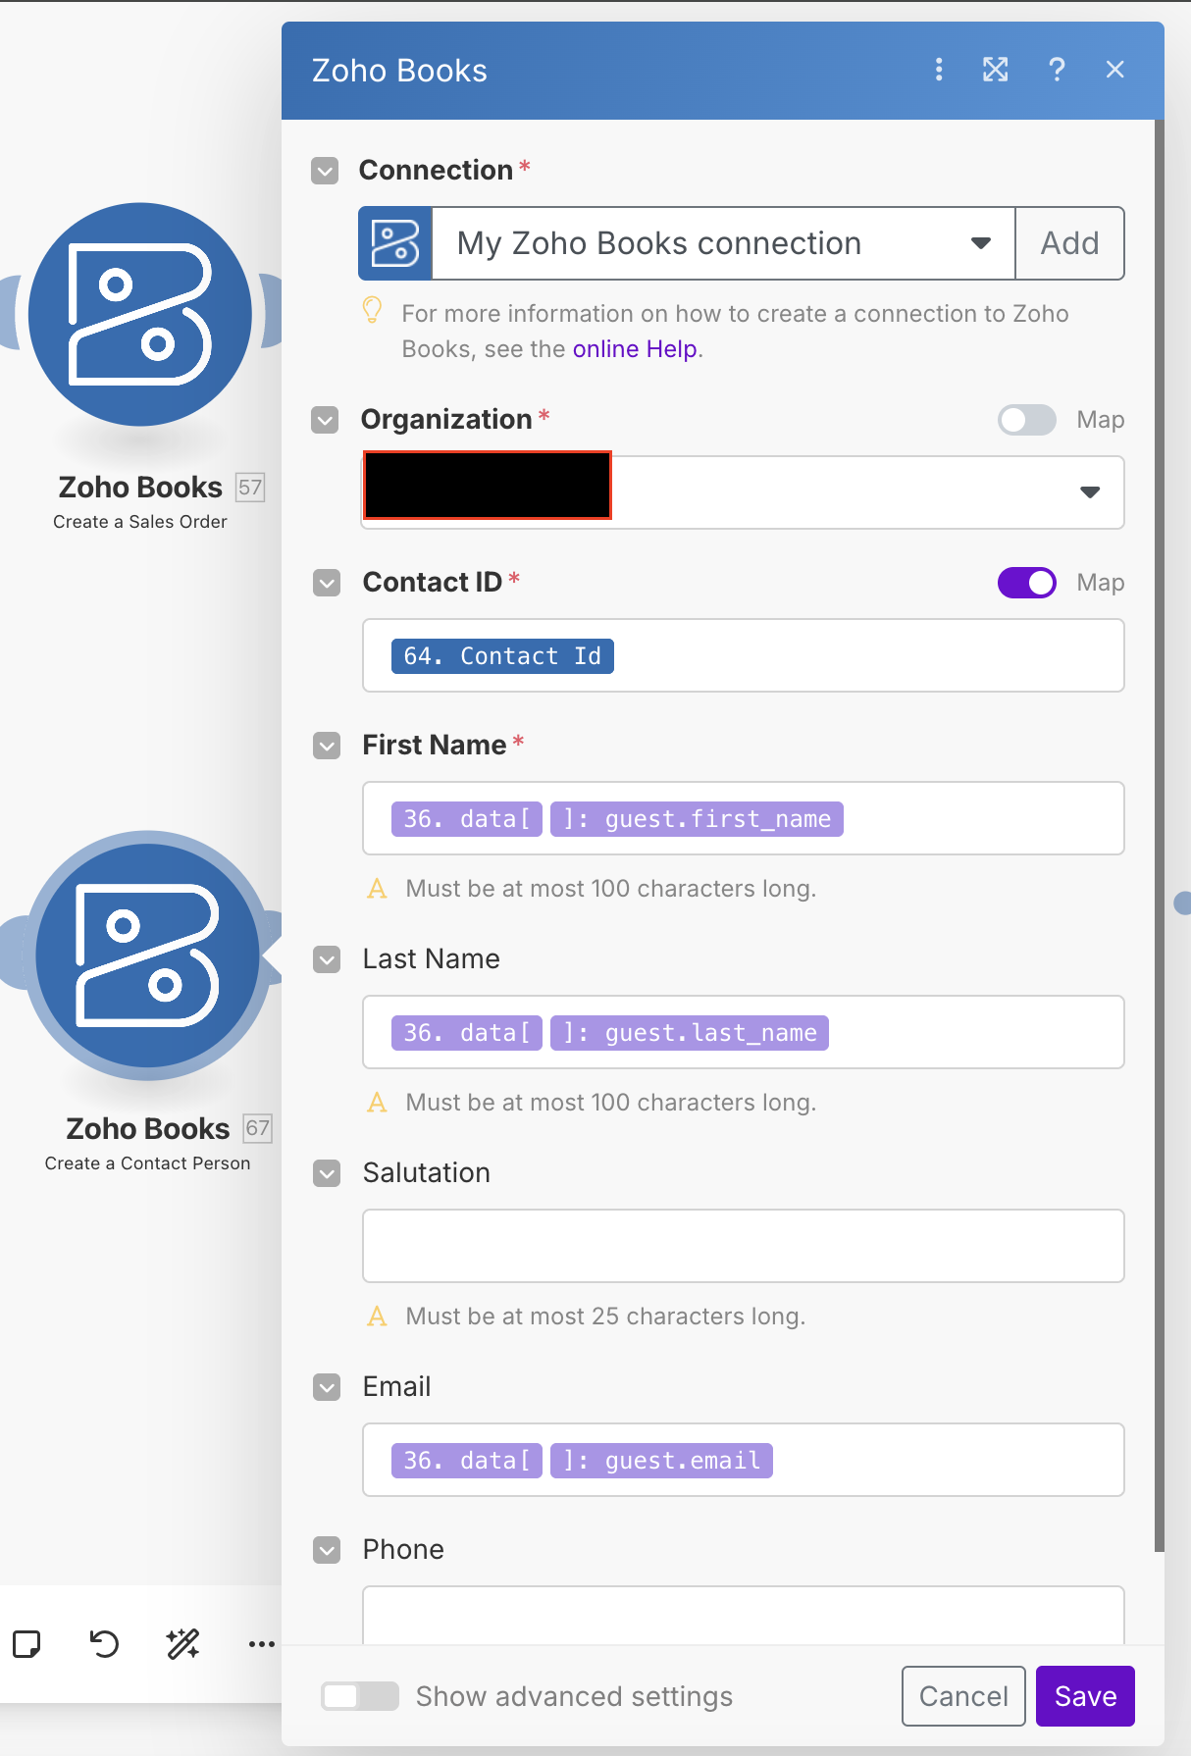Open the help question mark icon
This screenshot has height=1756, width=1191.
1057,70
